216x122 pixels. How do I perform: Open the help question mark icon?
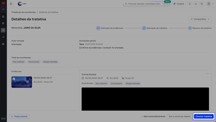(202, 4)
